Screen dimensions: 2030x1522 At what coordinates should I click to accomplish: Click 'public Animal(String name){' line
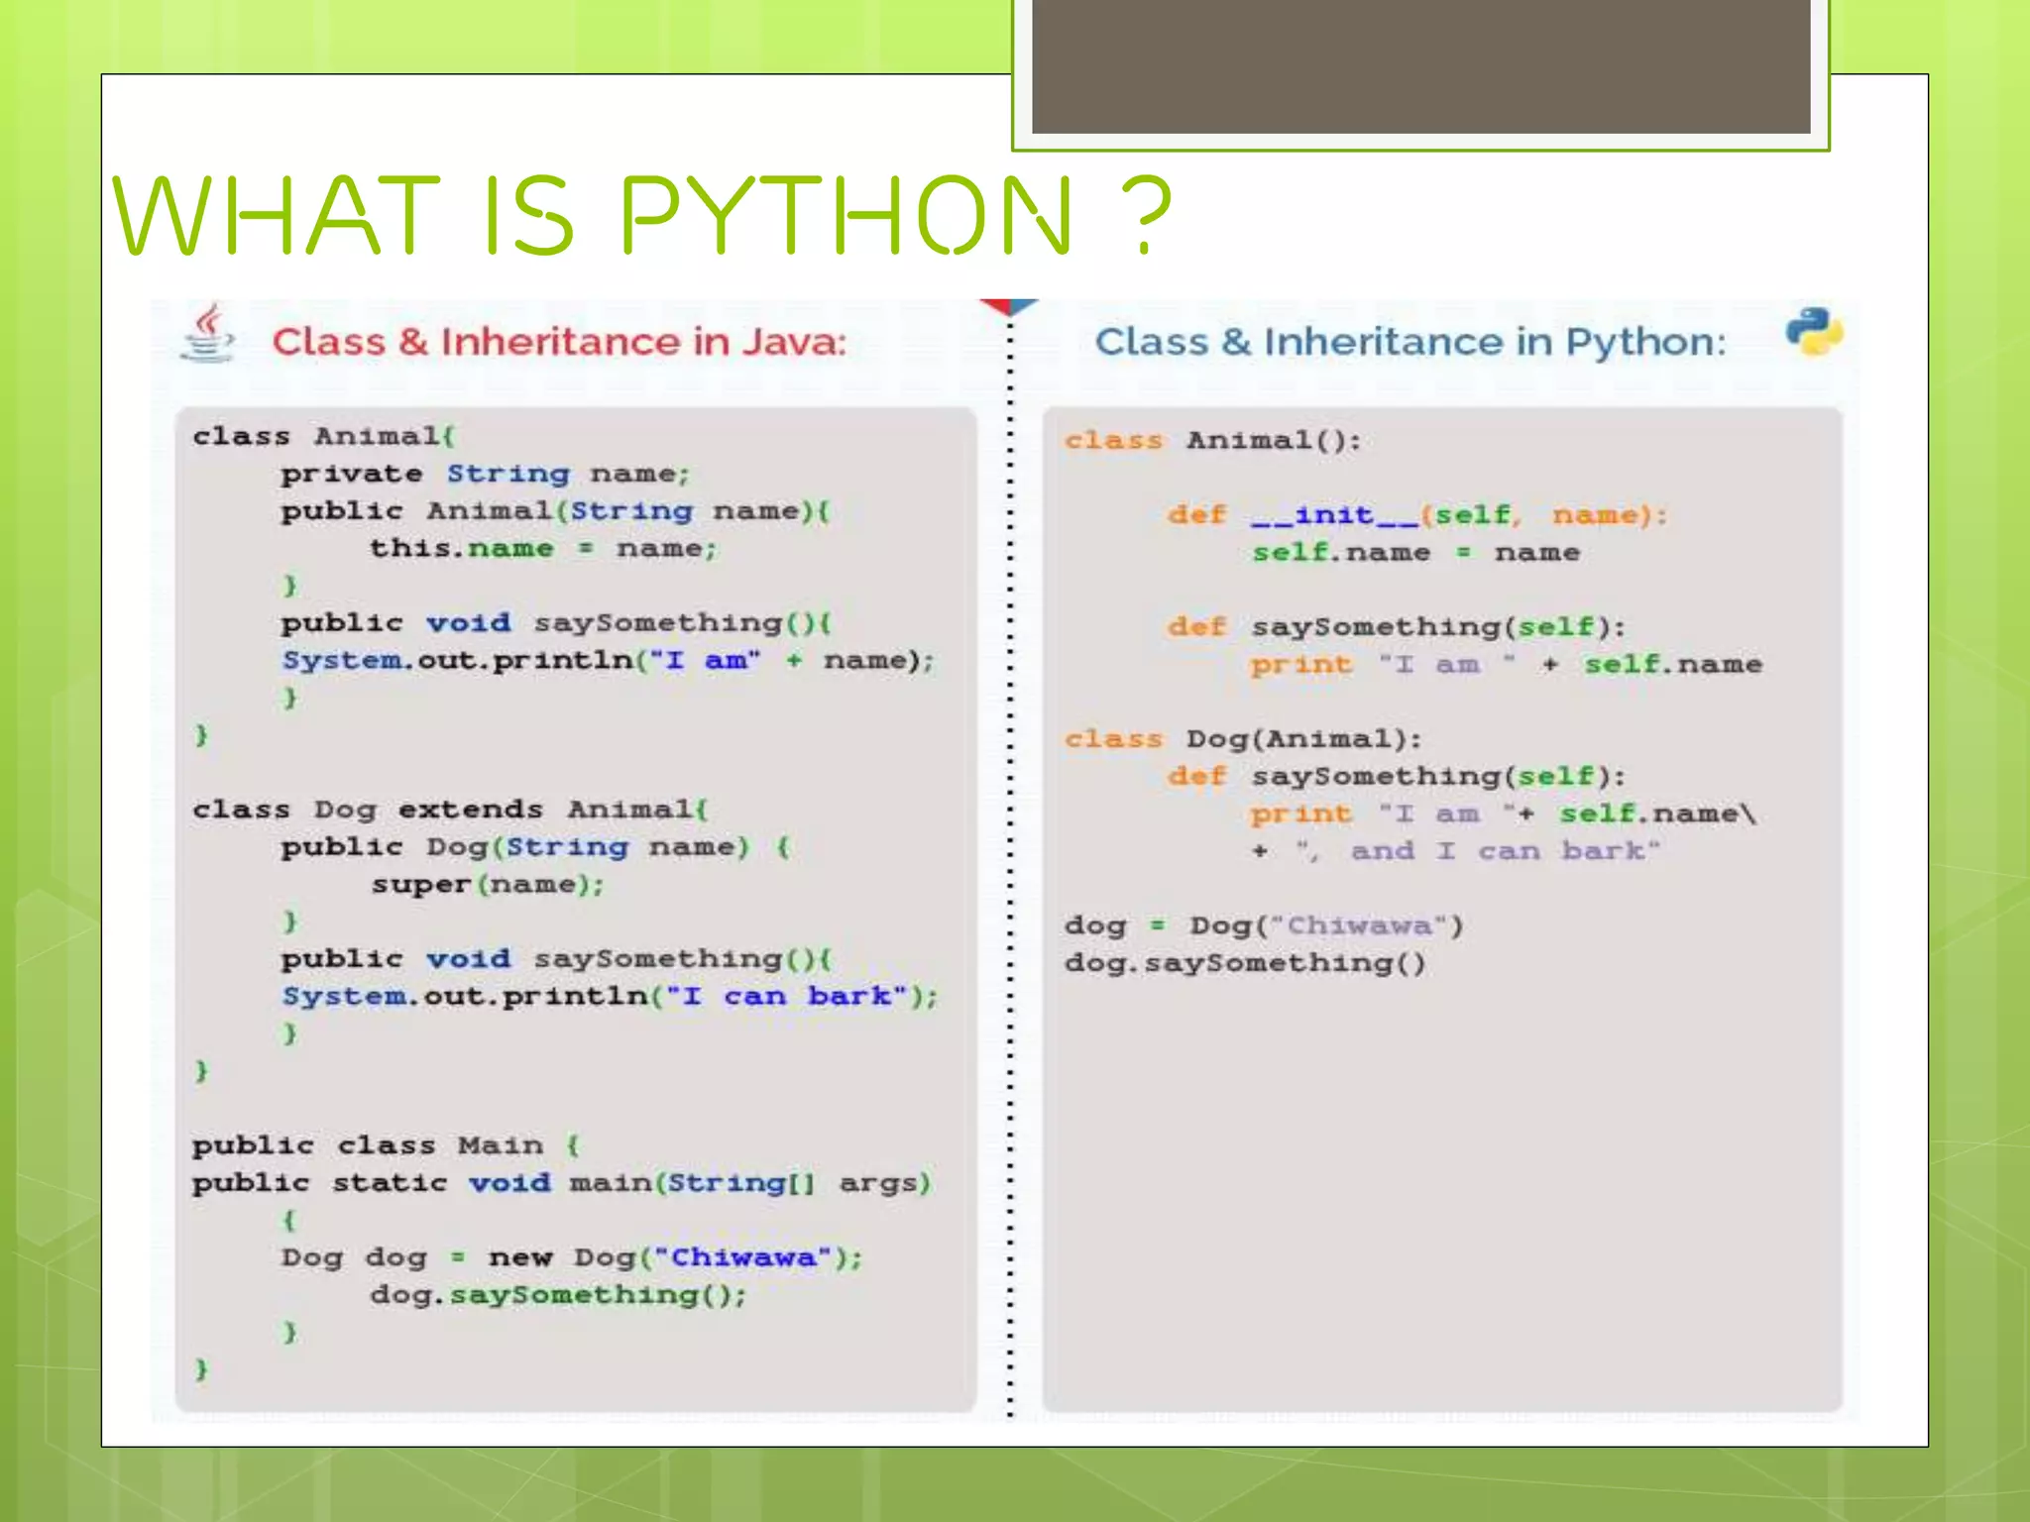coord(555,511)
